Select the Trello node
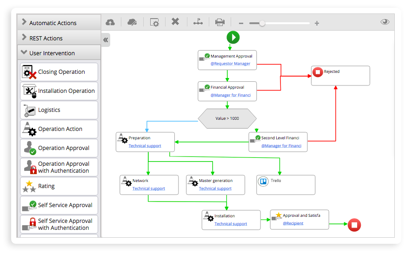This screenshot has height=254, width=412. pos(286,185)
